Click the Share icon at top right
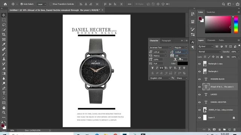 [x=238, y=4]
